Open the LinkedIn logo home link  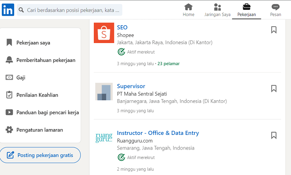(x=8, y=10)
